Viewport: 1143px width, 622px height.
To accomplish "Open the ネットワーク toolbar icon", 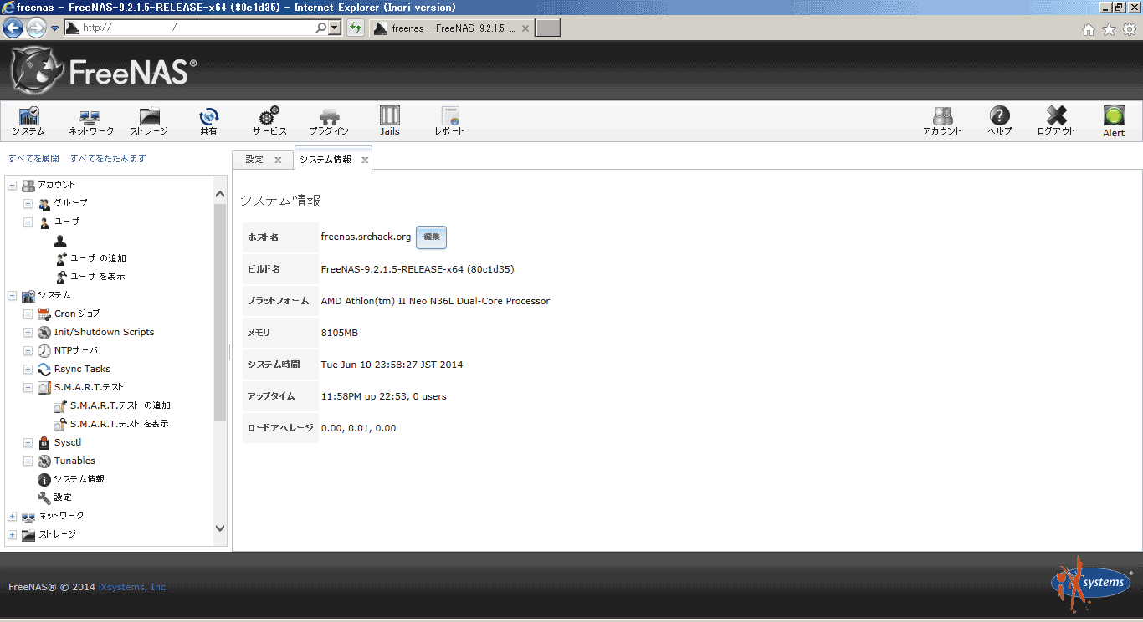I will coord(91,121).
